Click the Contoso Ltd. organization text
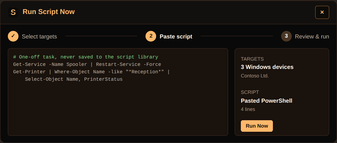 (255, 76)
